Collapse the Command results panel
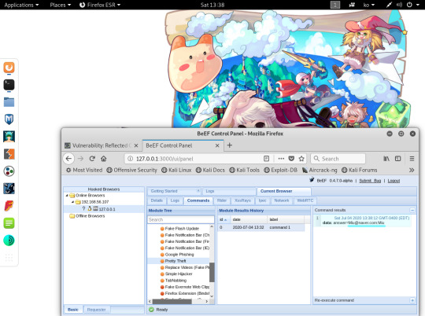The width and height of the screenshot is (425, 316). 412,210
